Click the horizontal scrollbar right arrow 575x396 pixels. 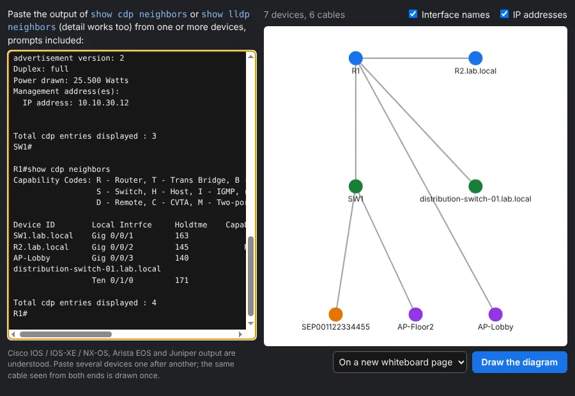pyautogui.click(x=241, y=335)
